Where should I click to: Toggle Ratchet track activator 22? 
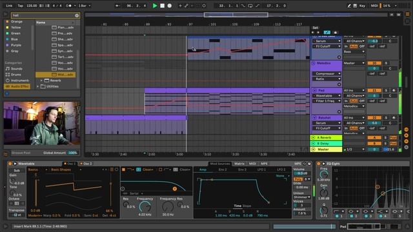[x=374, y=118]
